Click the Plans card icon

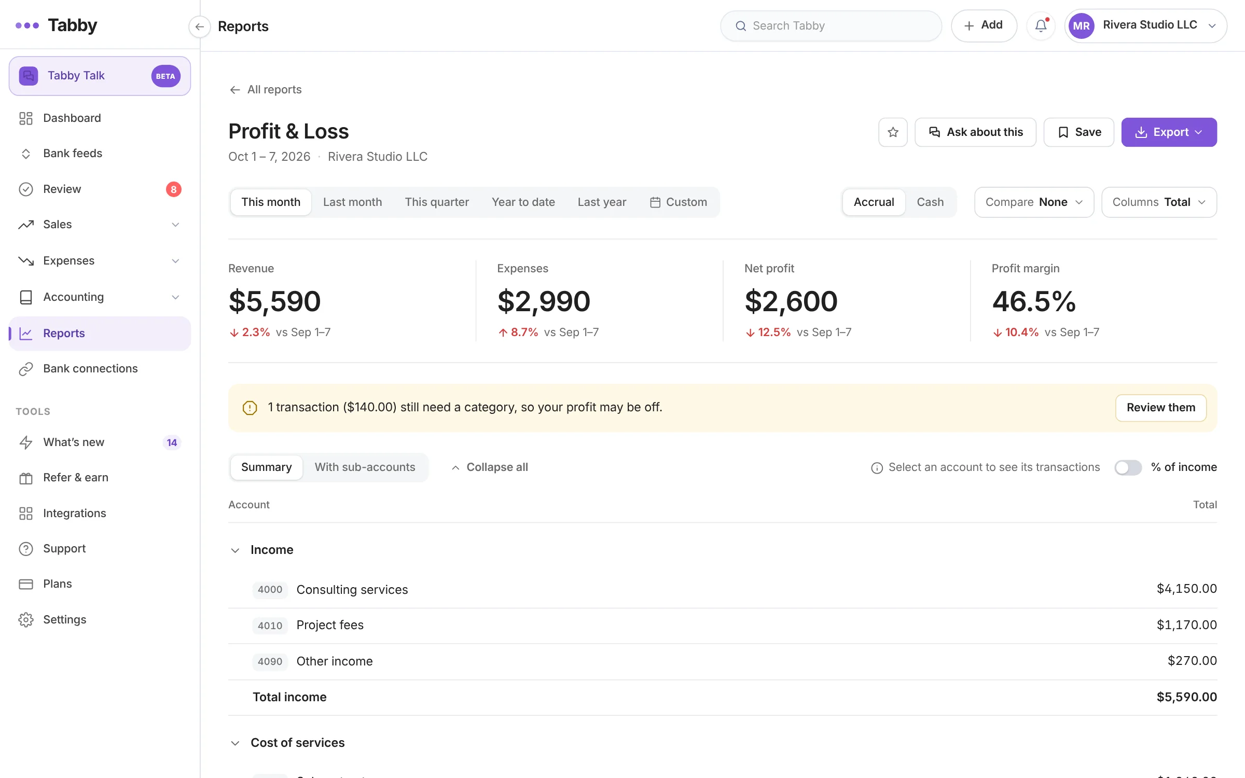pyautogui.click(x=26, y=584)
